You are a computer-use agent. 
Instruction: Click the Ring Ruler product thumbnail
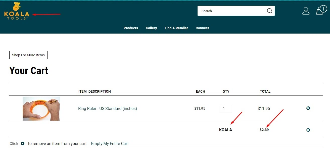pyautogui.click(x=41, y=109)
